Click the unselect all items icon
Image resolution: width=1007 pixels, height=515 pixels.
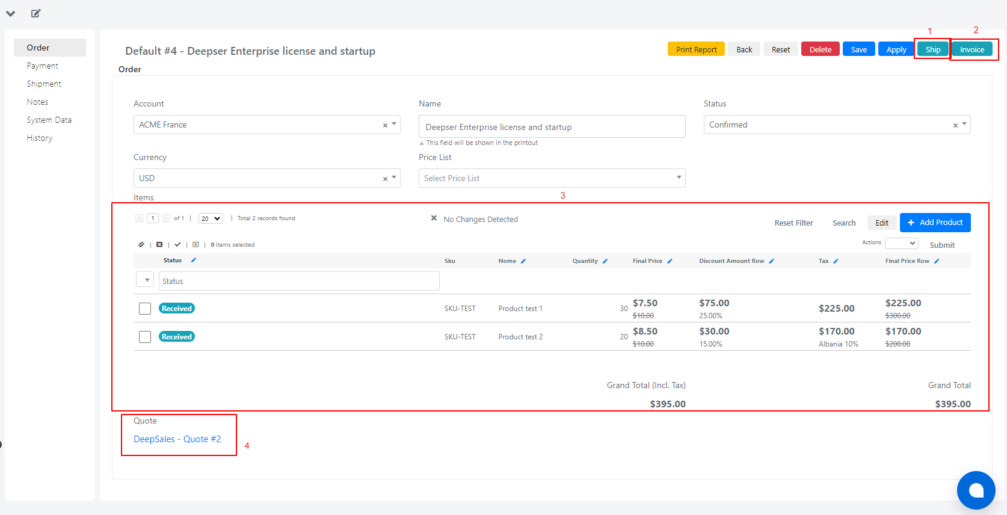click(x=159, y=245)
